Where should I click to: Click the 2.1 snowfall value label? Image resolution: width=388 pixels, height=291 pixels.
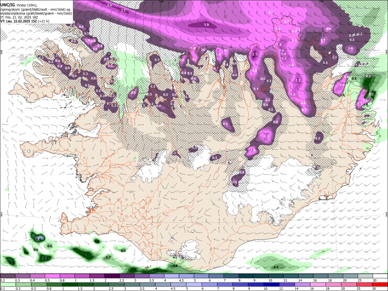[255, 55]
